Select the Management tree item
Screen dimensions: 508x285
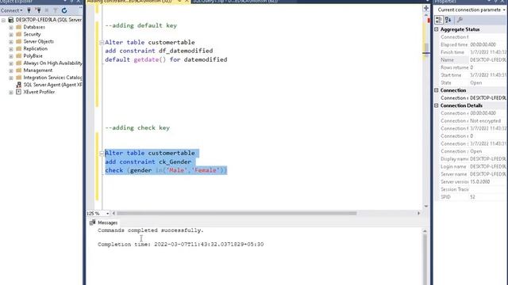(37, 70)
